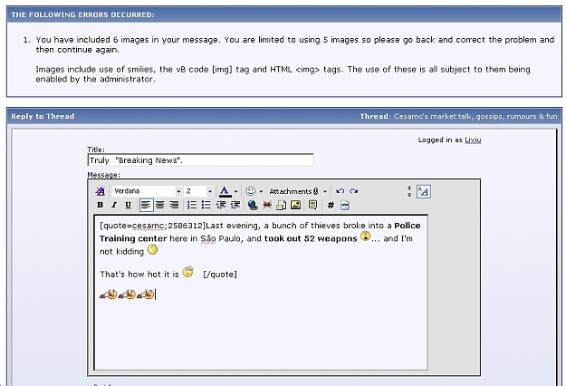Click the Redo icon
566x386 pixels.
tap(354, 191)
